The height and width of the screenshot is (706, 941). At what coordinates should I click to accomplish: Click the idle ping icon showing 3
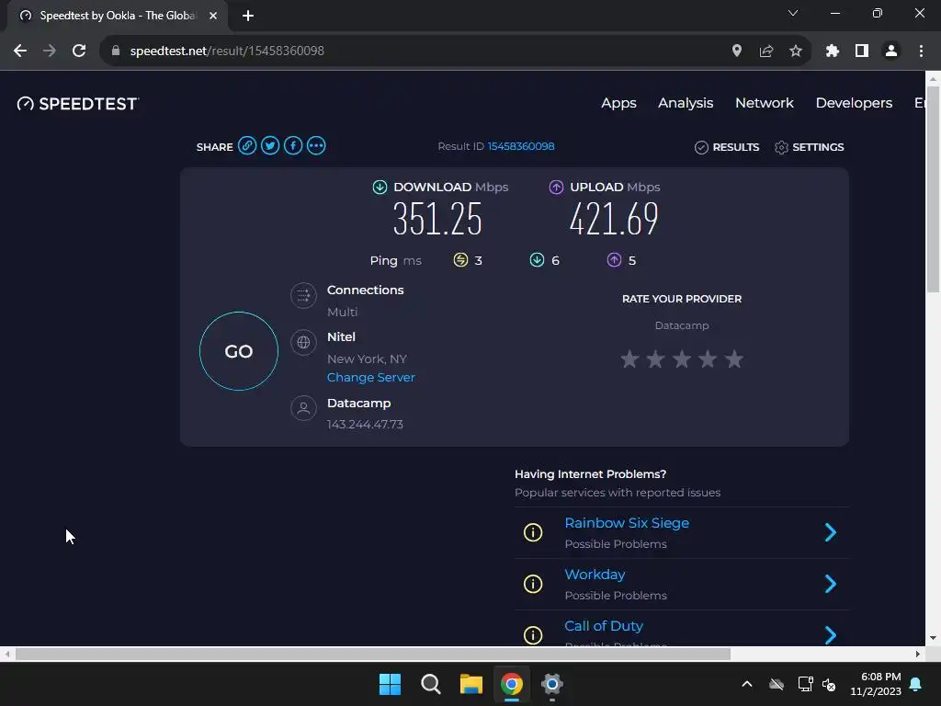(x=460, y=260)
